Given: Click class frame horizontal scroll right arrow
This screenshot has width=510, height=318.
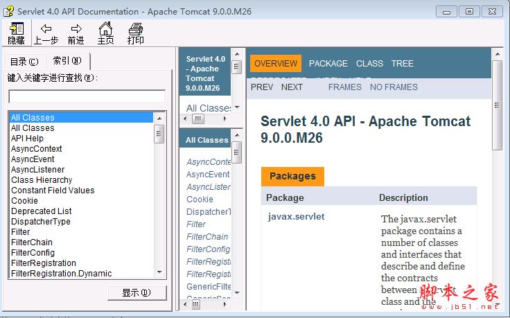Looking at the screenshot, I should 225,304.
